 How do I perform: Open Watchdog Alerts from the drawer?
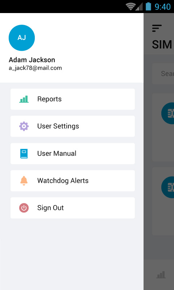pyautogui.click(x=72, y=181)
